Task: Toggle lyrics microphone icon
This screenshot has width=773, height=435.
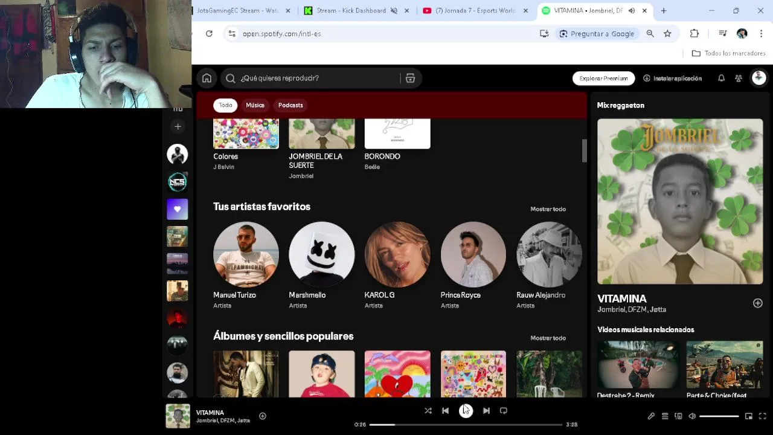Action: coord(651,416)
